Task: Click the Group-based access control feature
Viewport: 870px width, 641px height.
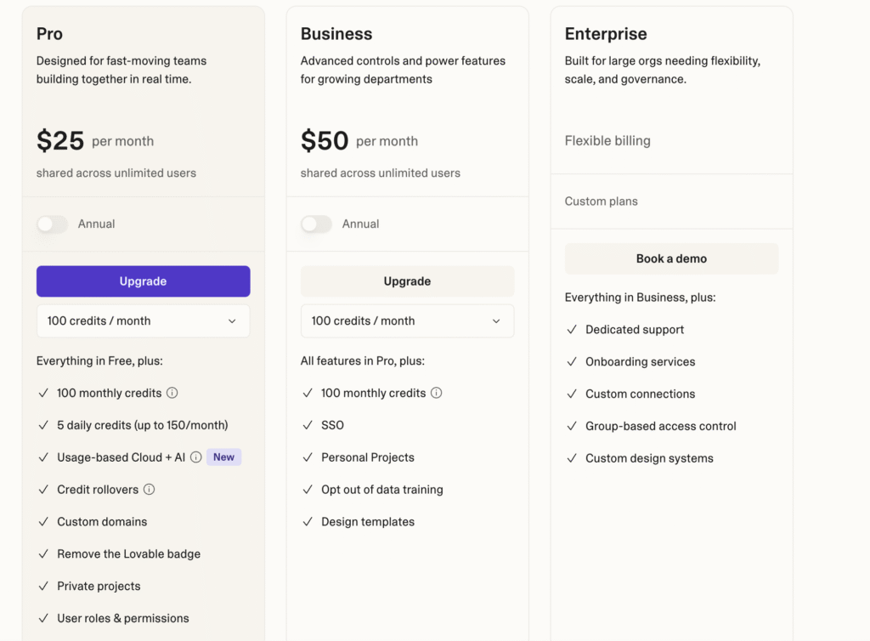Action: point(660,426)
